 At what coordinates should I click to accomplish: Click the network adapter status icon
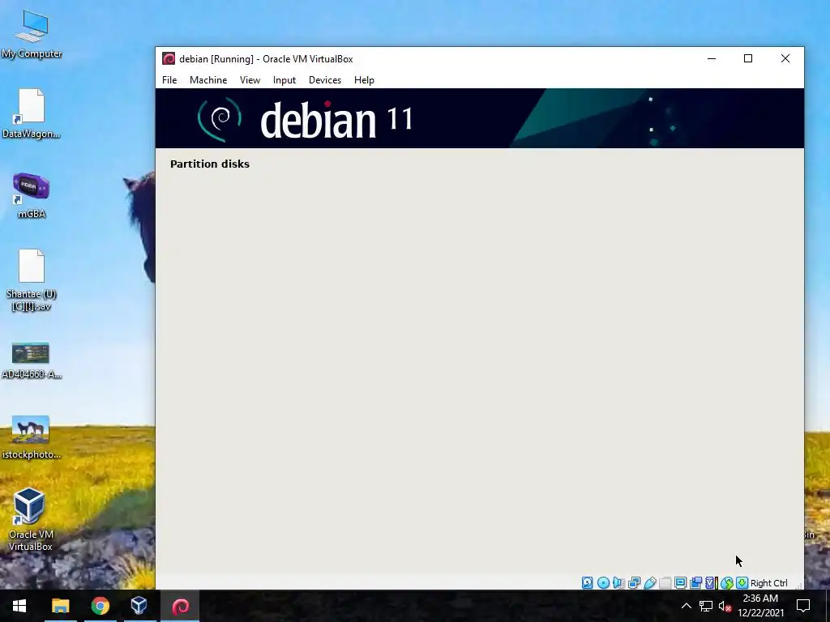[634, 583]
